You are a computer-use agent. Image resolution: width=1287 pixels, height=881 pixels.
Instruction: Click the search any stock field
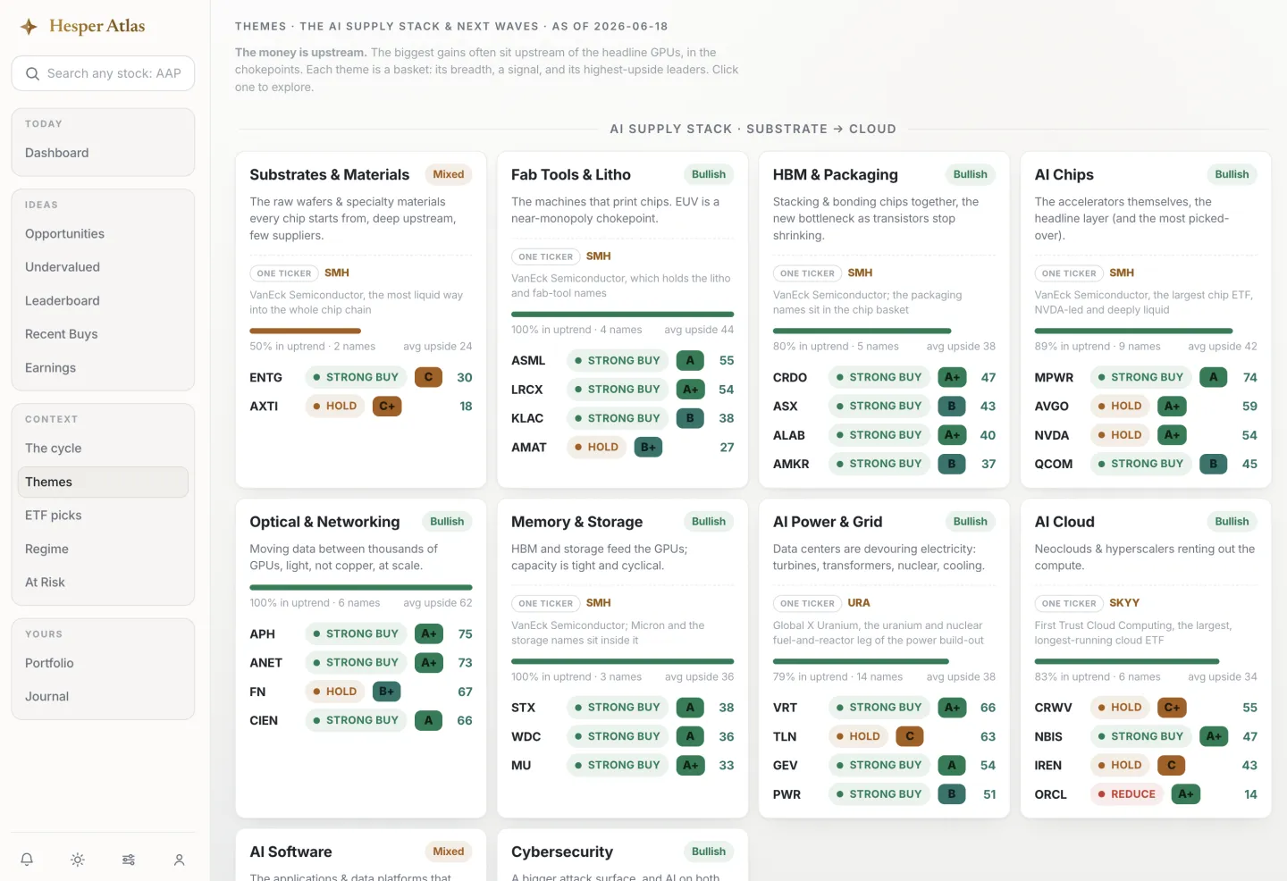point(103,73)
